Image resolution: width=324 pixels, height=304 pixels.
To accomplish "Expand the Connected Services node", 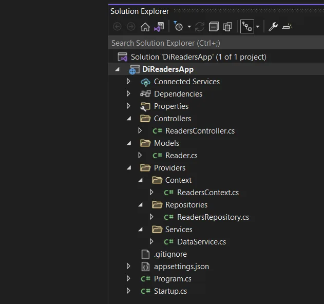I will (x=128, y=82).
